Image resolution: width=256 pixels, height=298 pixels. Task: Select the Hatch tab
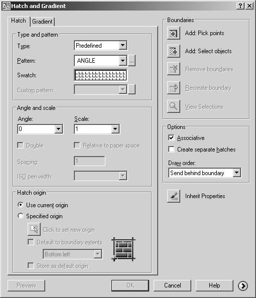[x=19, y=21]
